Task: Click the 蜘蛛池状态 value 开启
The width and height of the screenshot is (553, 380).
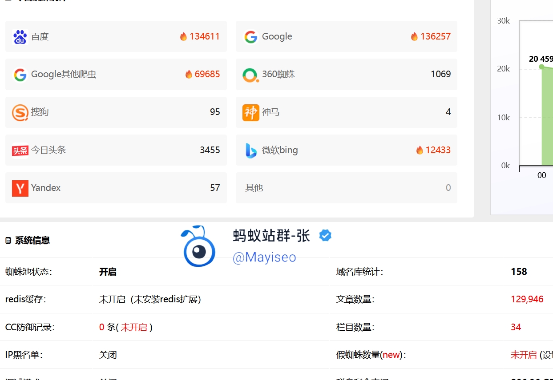Action: [x=108, y=272]
